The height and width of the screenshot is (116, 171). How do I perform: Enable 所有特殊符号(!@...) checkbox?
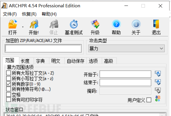click(x=8, y=89)
